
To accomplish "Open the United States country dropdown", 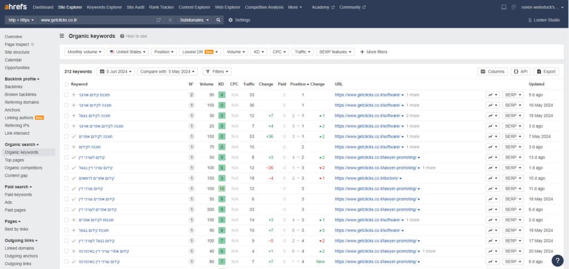I will (128, 52).
